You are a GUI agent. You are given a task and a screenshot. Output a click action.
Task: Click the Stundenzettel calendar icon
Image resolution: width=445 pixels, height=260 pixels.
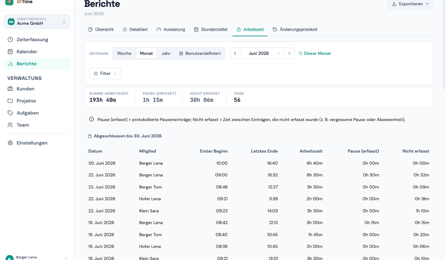[x=196, y=29]
